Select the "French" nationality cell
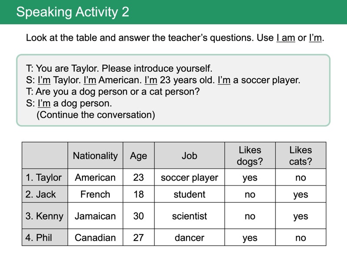Viewport: 347px width, 260px height. [x=95, y=194]
